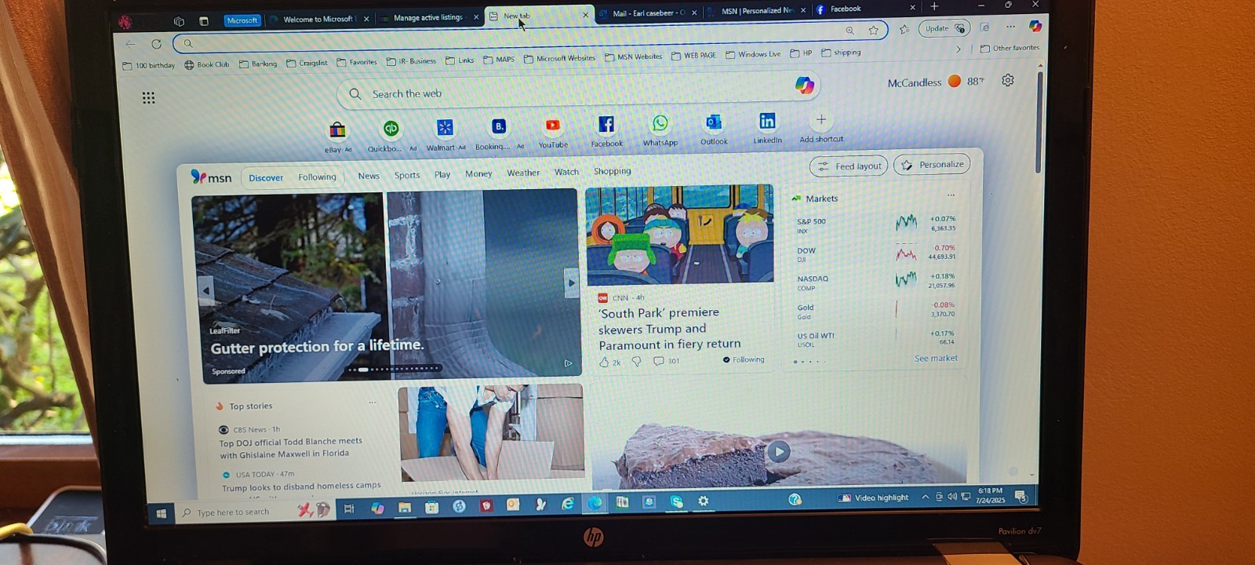This screenshot has width=1255, height=565.
Task: Dislike the South Park article thumbs down
Action: pyautogui.click(x=636, y=362)
